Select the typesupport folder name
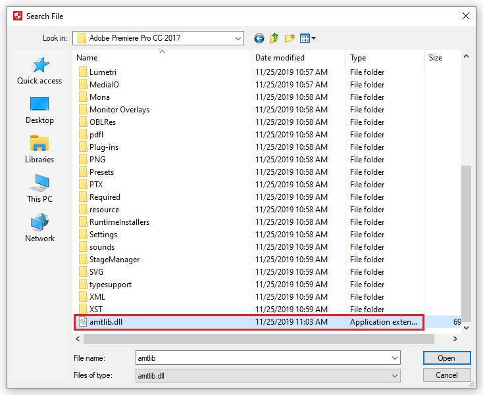 pyautogui.click(x=111, y=285)
